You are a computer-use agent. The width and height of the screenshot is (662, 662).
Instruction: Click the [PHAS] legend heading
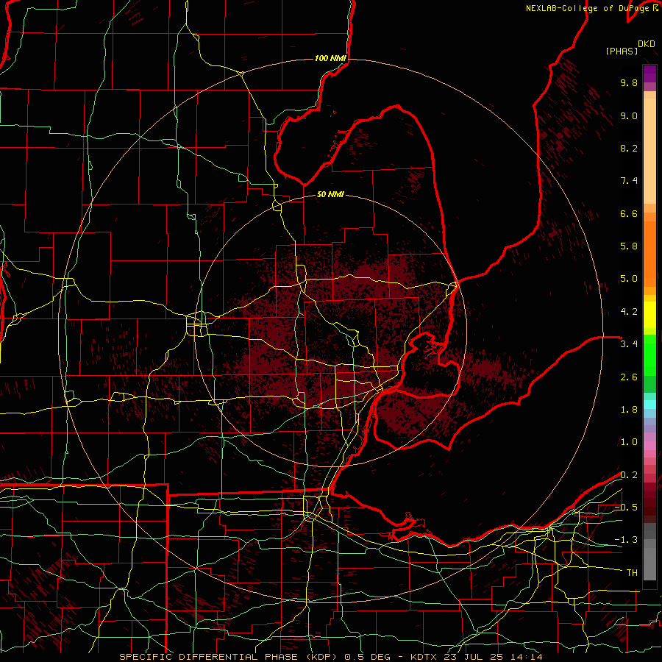(622, 51)
